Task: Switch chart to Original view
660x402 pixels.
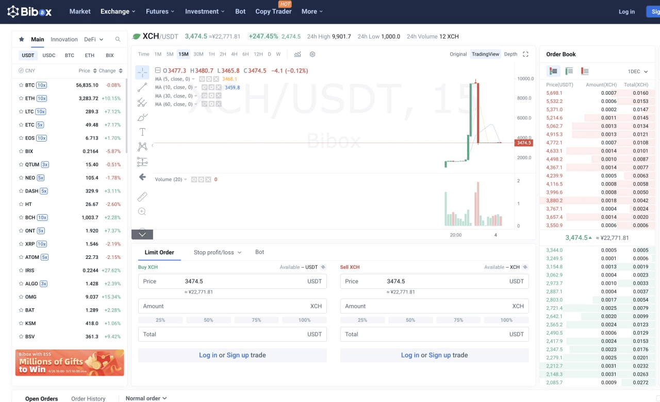Action: coord(458,54)
